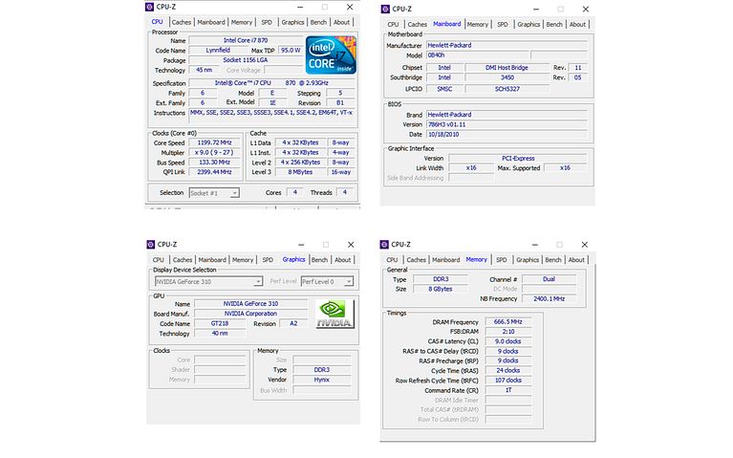733x458 pixels.
Task: Click the Core Speed value 1199.72 MHz
Action: (213, 142)
